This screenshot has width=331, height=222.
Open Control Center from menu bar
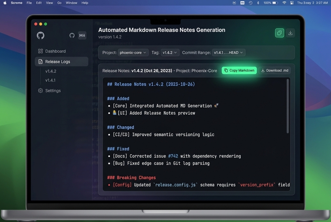point(292,3)
